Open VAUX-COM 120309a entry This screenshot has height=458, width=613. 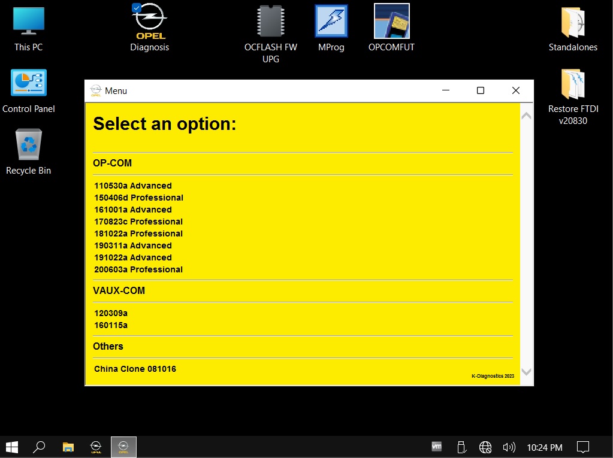(111, 313)
